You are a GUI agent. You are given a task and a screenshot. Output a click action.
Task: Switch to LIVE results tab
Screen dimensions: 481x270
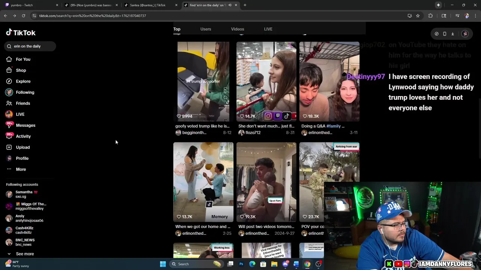pyautogui.click(x=268, y=29)
